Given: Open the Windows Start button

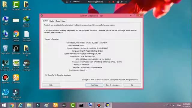Looking at the screenshot, I should [x=4, y=105].
